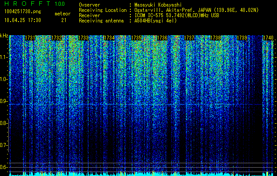Click the kHz axis unit label
The image size is (277, 176).
click(4, 36)
